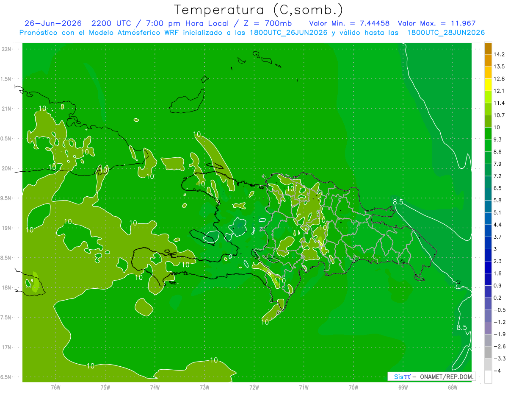Click the "ONAMET/REP.DOM." credit label
The width and height of the screenshot is (508, 393).
(x=446, y=376)
